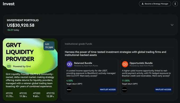
Task: Open the info icon in the top-right corner
Action: (175, 4)
